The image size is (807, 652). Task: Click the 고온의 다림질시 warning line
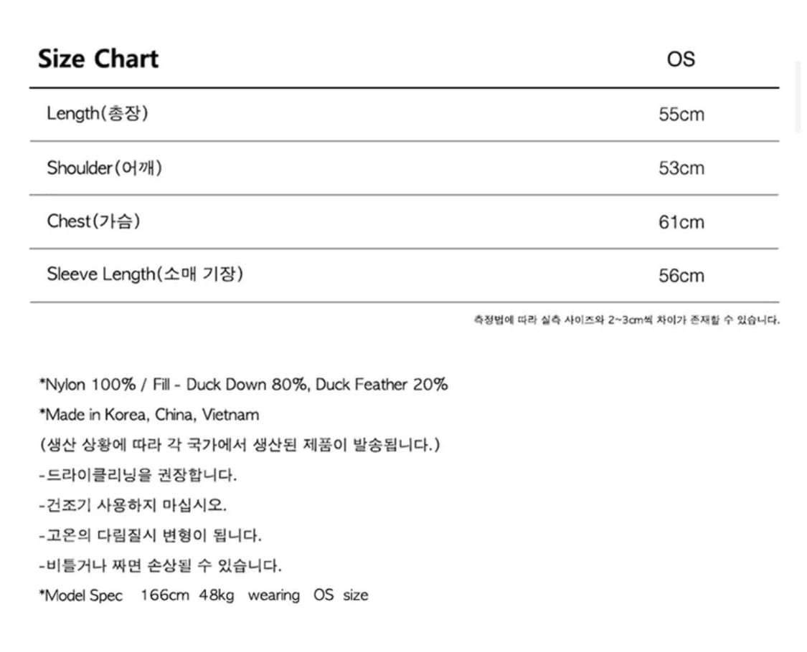[150, 535]
